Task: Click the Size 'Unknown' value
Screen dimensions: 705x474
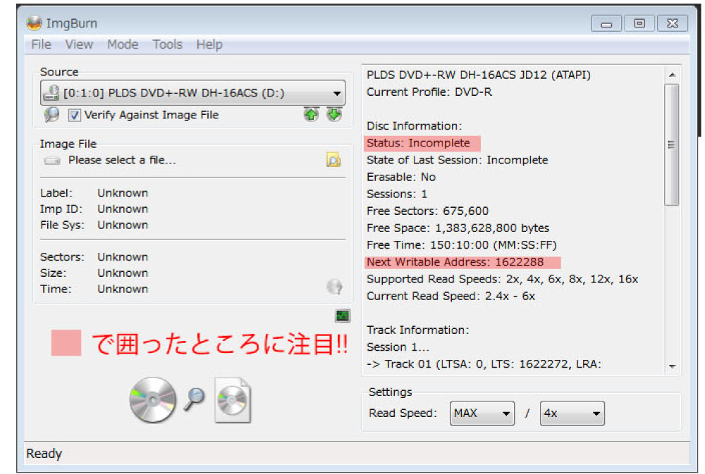Action: point(122,273)
